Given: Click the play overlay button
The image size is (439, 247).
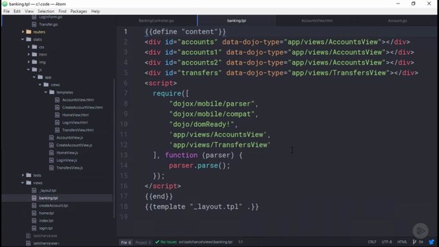Looking at the screenshot, I should point(420,231).
